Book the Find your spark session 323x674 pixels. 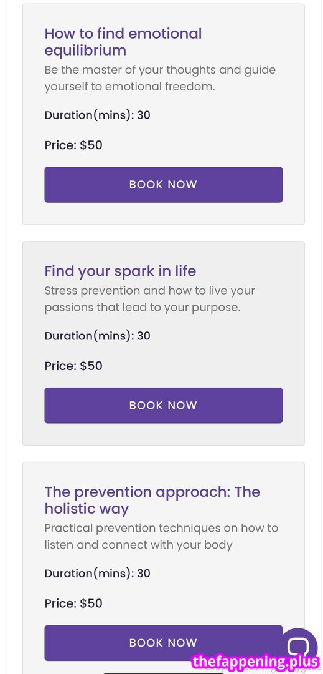163,406
